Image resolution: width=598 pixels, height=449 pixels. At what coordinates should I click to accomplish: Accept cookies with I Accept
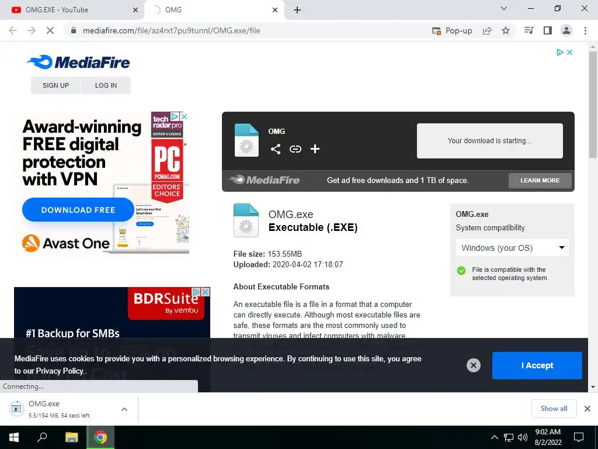537,365
